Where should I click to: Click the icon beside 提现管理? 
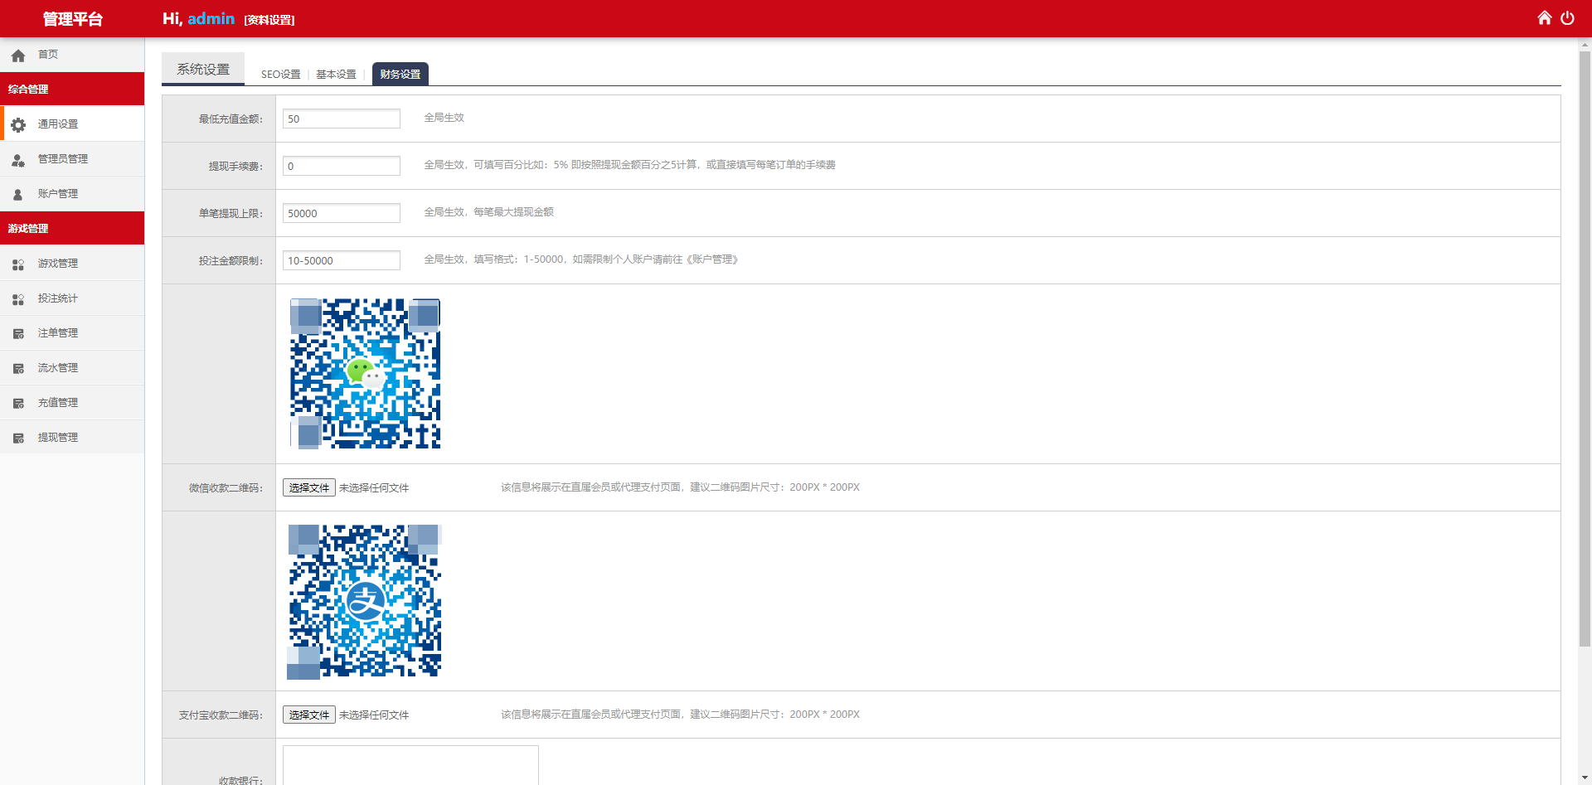pyautogui.click(x=18, y=438)
